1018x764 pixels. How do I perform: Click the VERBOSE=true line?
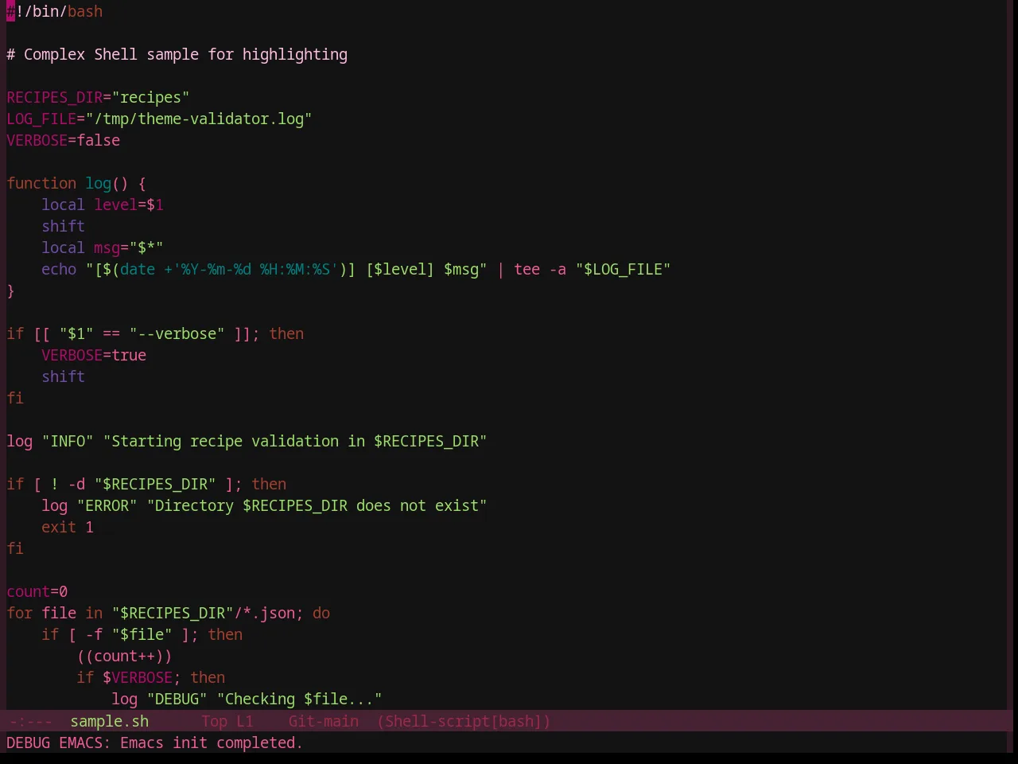pyautogui.click(x=94, y=355)
